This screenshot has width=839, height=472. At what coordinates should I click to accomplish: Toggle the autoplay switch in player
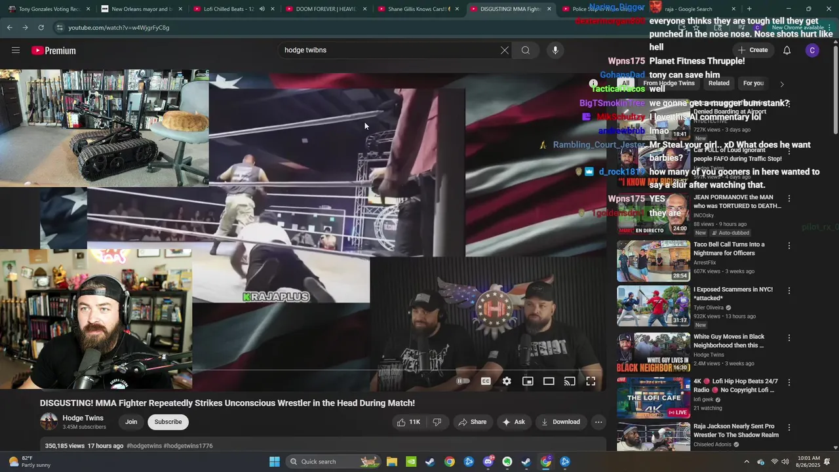coord(463,381)
